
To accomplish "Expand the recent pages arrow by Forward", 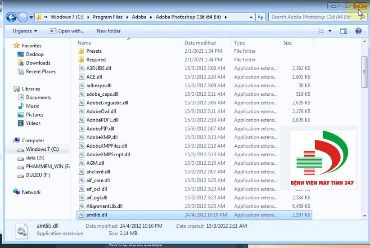I will [31, 17].
